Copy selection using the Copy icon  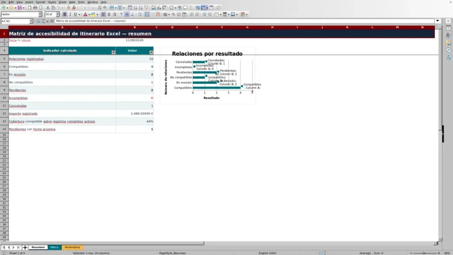click(53, 8)
